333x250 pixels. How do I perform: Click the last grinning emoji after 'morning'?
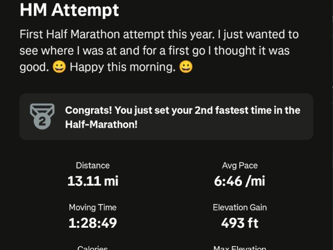(x=186, y=68)
